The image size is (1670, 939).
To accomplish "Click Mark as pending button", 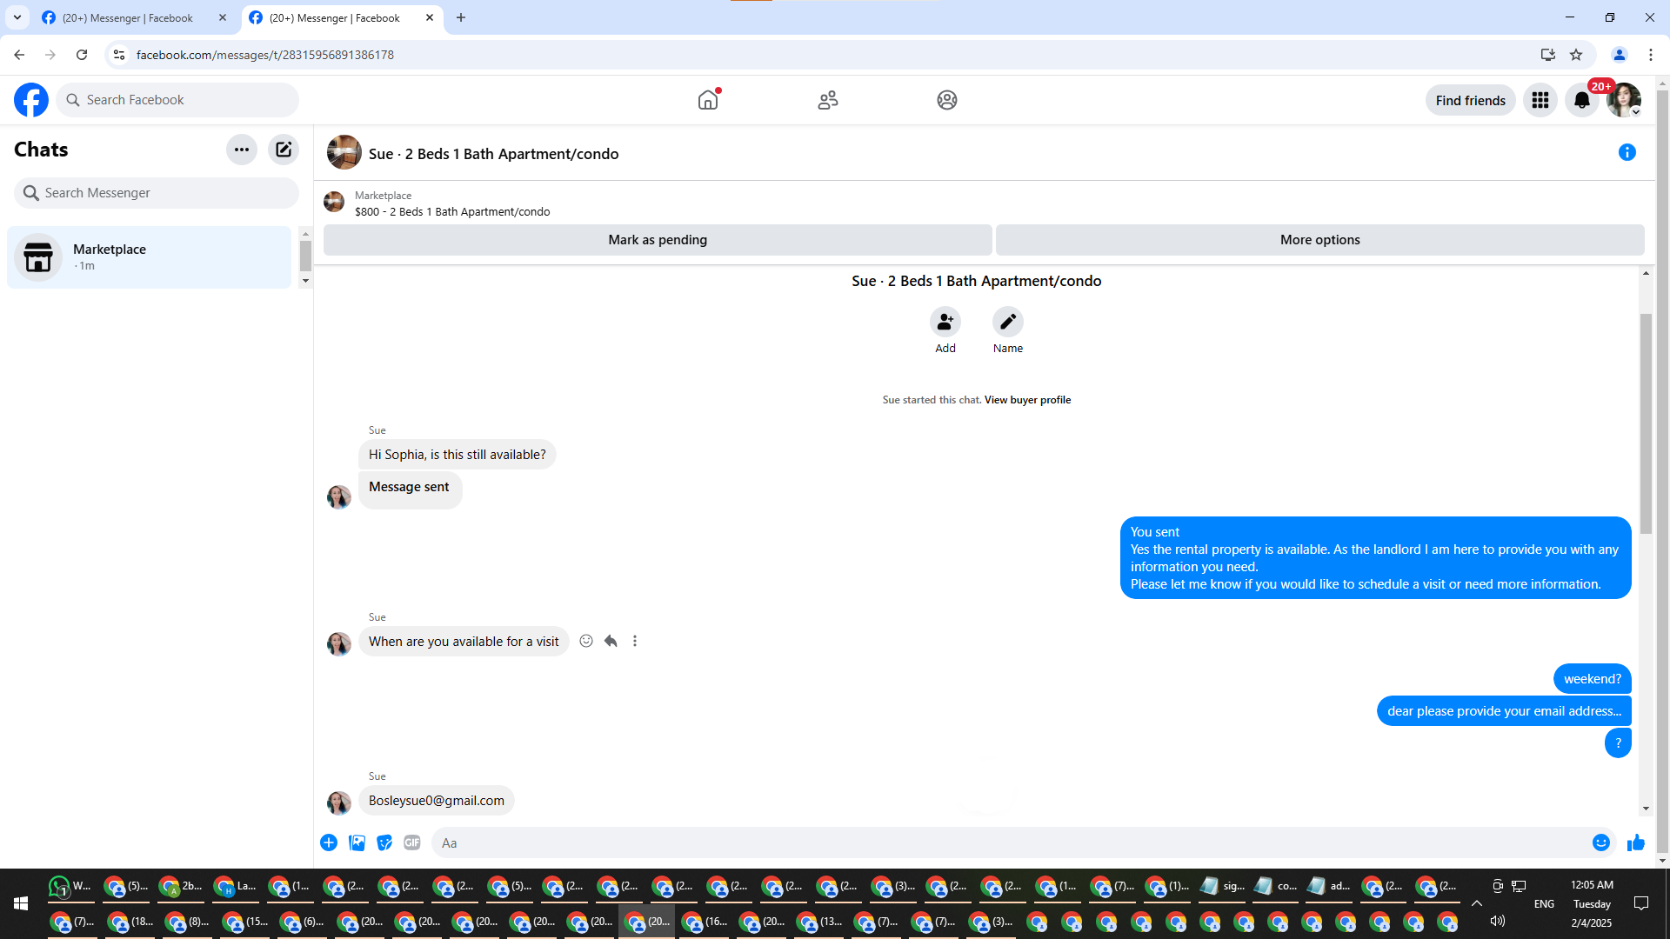I will 658,240.
